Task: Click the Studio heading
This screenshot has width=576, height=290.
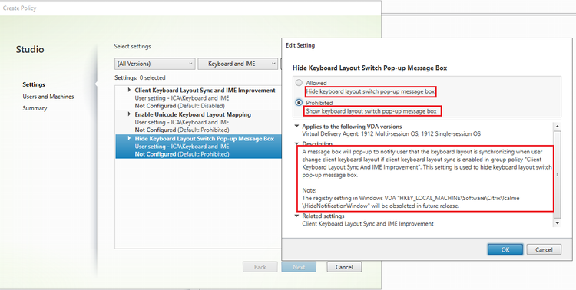Action: (x=30, y=49)
